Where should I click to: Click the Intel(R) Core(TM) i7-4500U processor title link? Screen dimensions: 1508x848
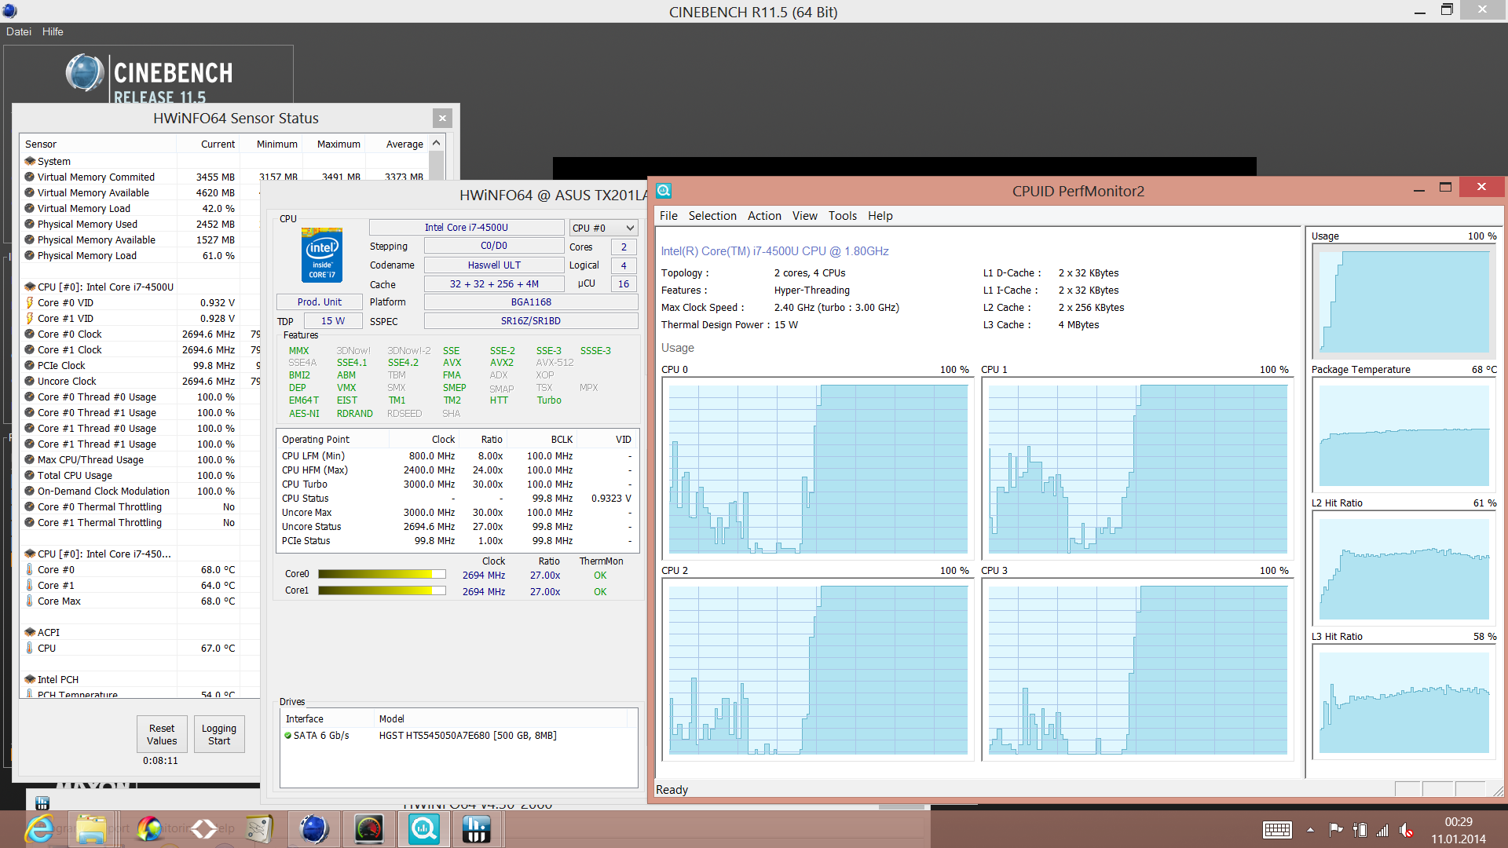coord(774,251)
